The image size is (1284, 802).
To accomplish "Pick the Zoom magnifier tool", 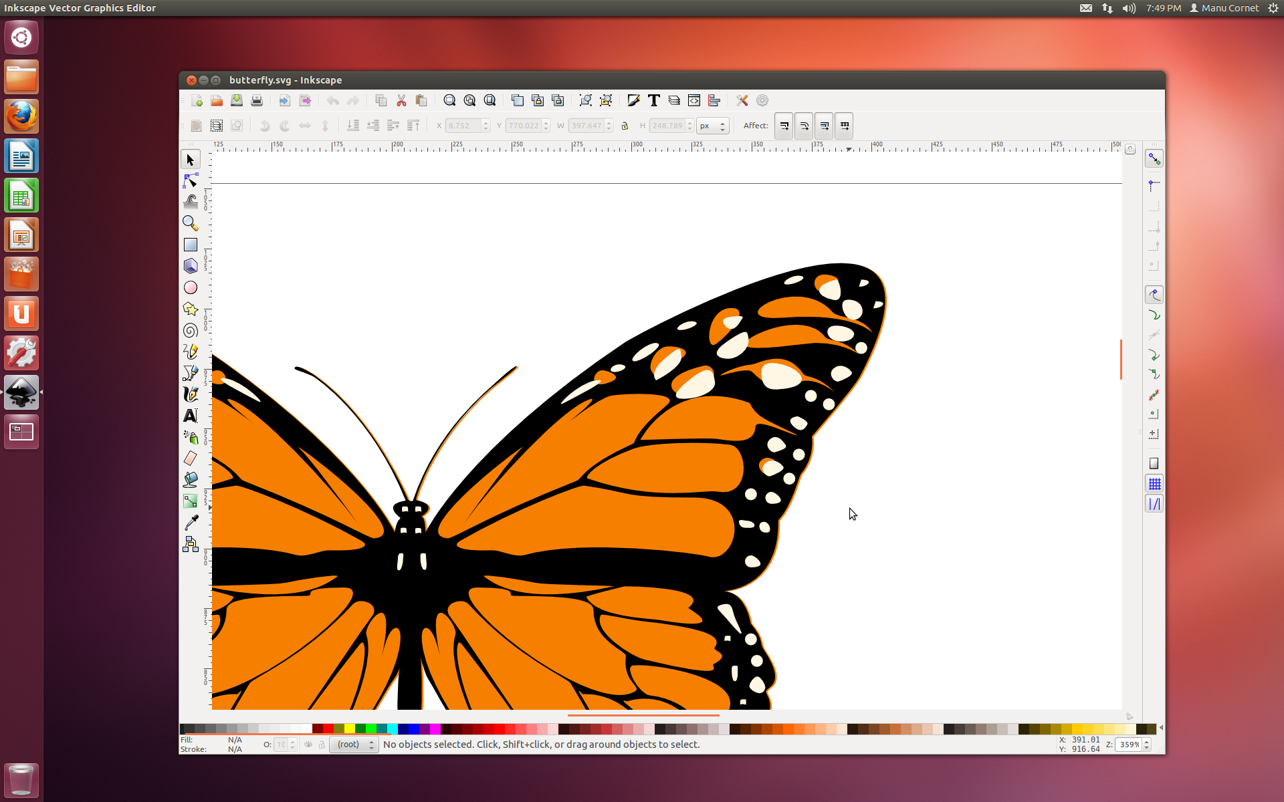I will (191, 223).
